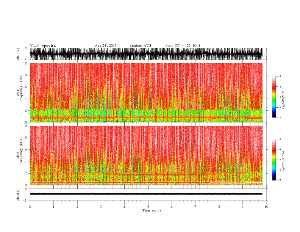This screenshot has width=300, height=232.
Task: Click time axis tick label "7"
Action: (195, 207)
